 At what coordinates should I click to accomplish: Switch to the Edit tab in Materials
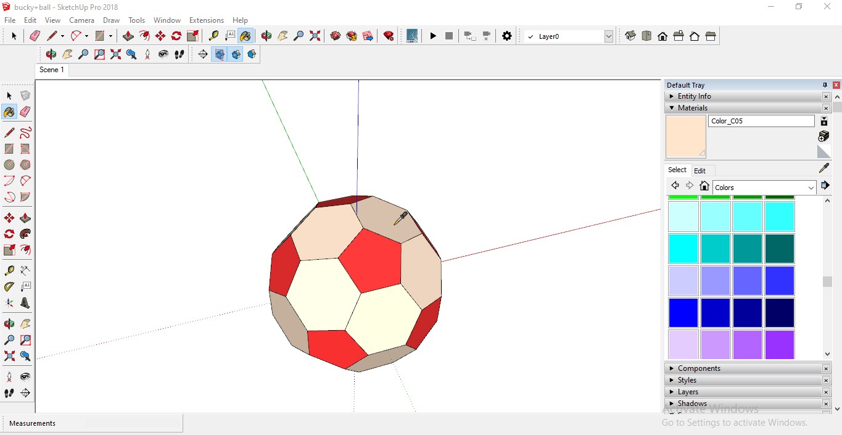(x=700, y=171)
